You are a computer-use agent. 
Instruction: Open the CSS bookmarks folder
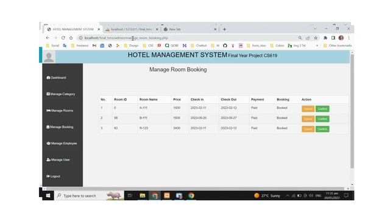click(148, 46)
